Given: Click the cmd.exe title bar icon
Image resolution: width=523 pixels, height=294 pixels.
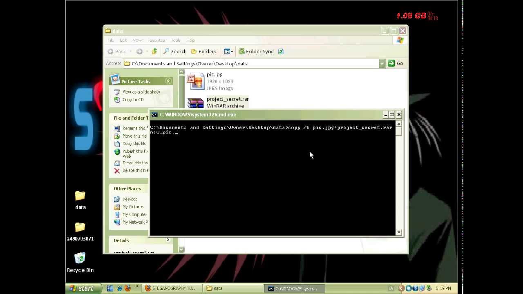Looking at the screenshot, I should point(154,115).
